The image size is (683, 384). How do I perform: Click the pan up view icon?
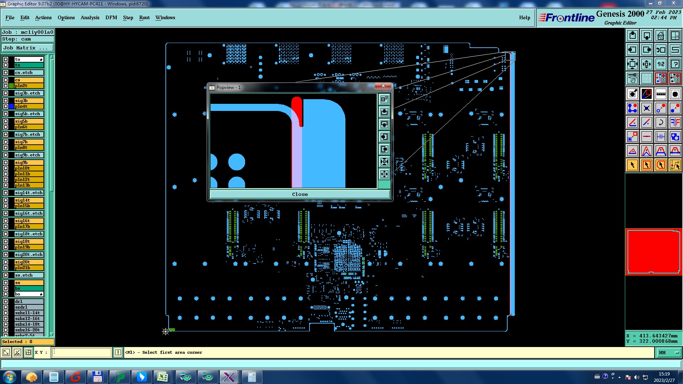coord(632,36)
